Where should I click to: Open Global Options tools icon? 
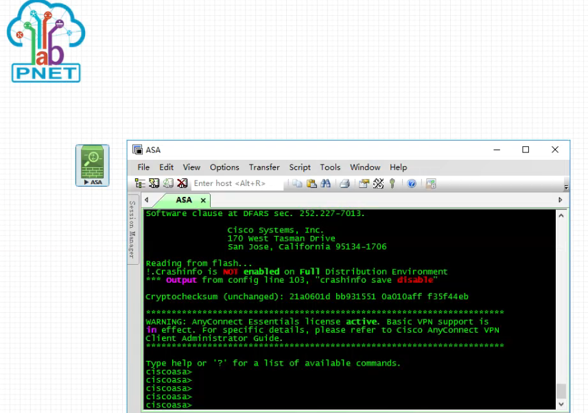[x=378, y=183]
